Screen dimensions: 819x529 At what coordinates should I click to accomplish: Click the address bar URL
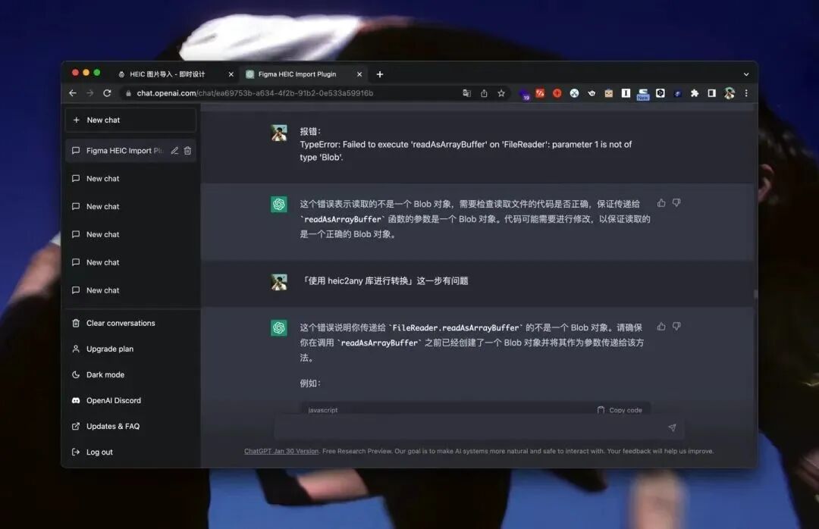255,93
